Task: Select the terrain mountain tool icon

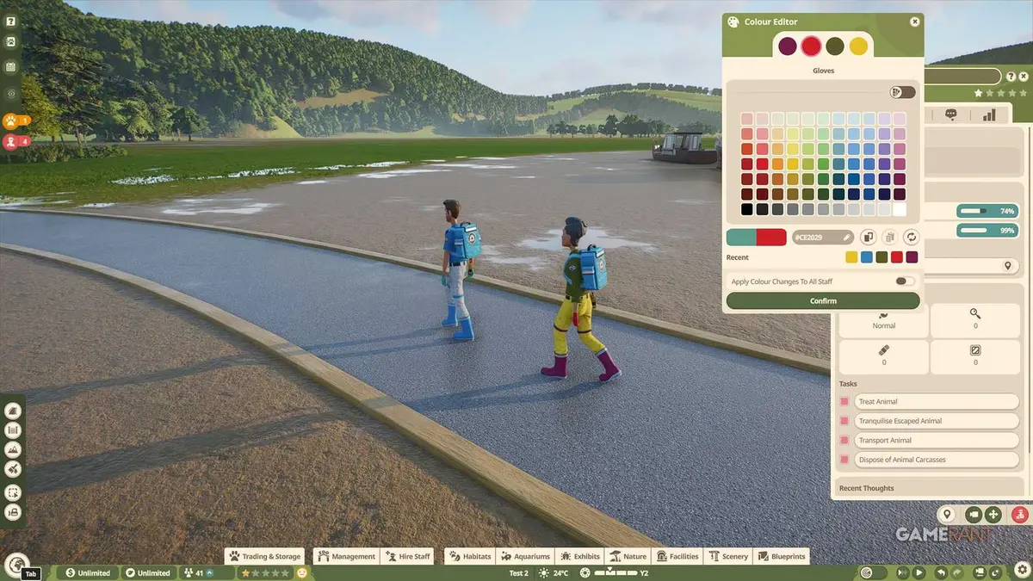Action: [13, 449]
